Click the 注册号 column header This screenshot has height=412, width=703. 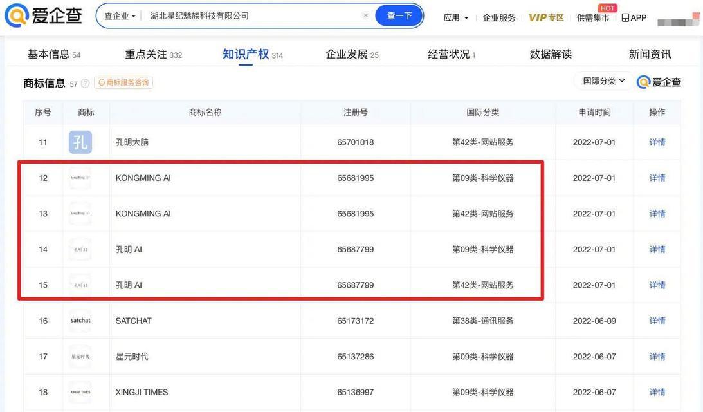tap(356, 112)
